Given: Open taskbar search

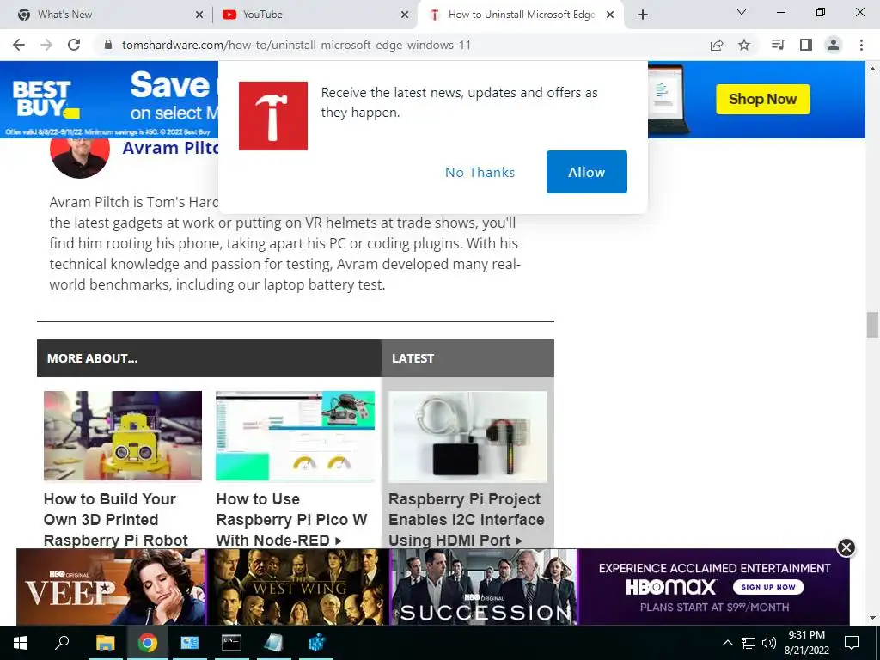Looking at the screenshot, I should tap(62, 643).
